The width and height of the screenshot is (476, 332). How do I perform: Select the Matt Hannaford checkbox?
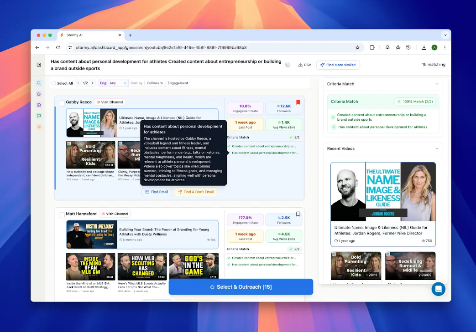(62, 215)
